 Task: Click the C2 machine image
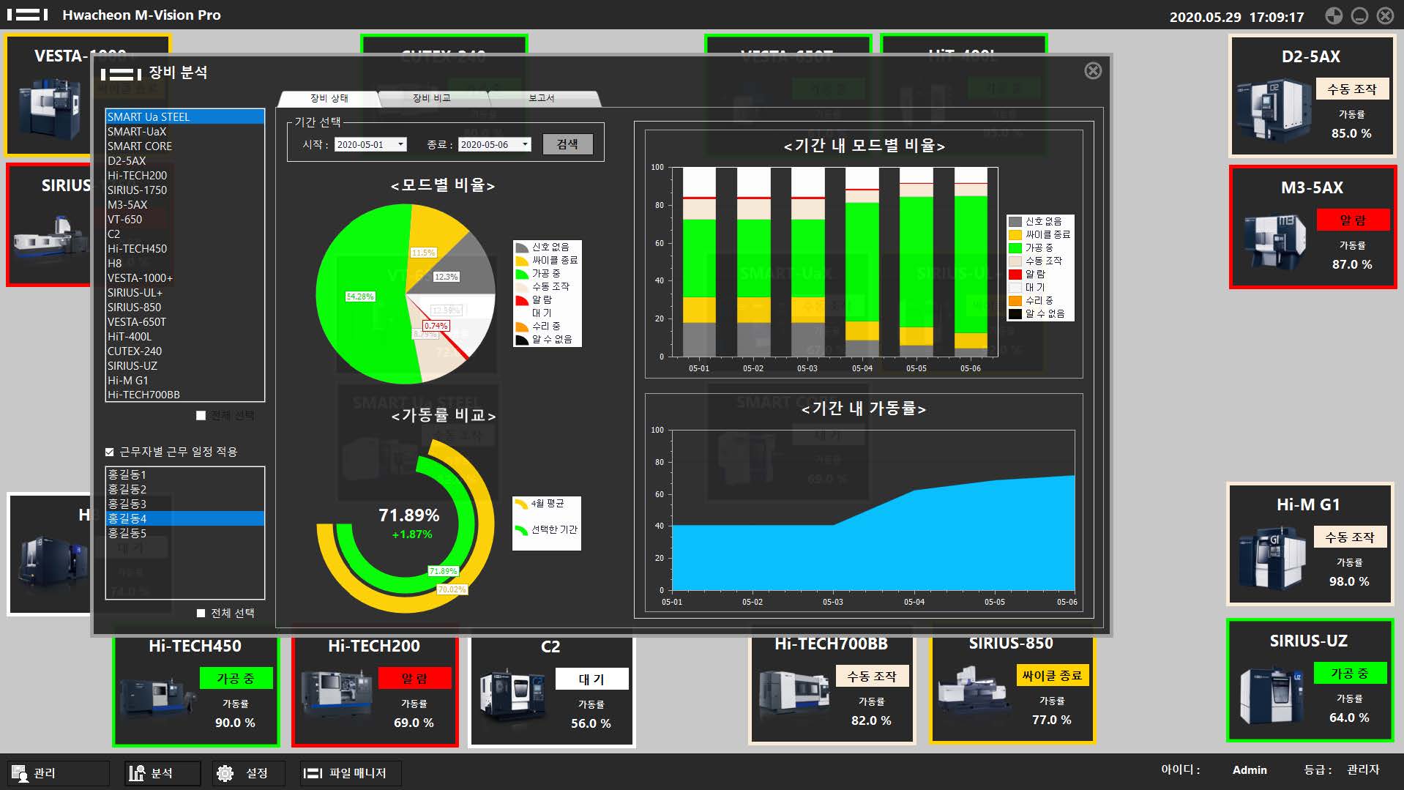pyautogui.click(x=514, y=696)
